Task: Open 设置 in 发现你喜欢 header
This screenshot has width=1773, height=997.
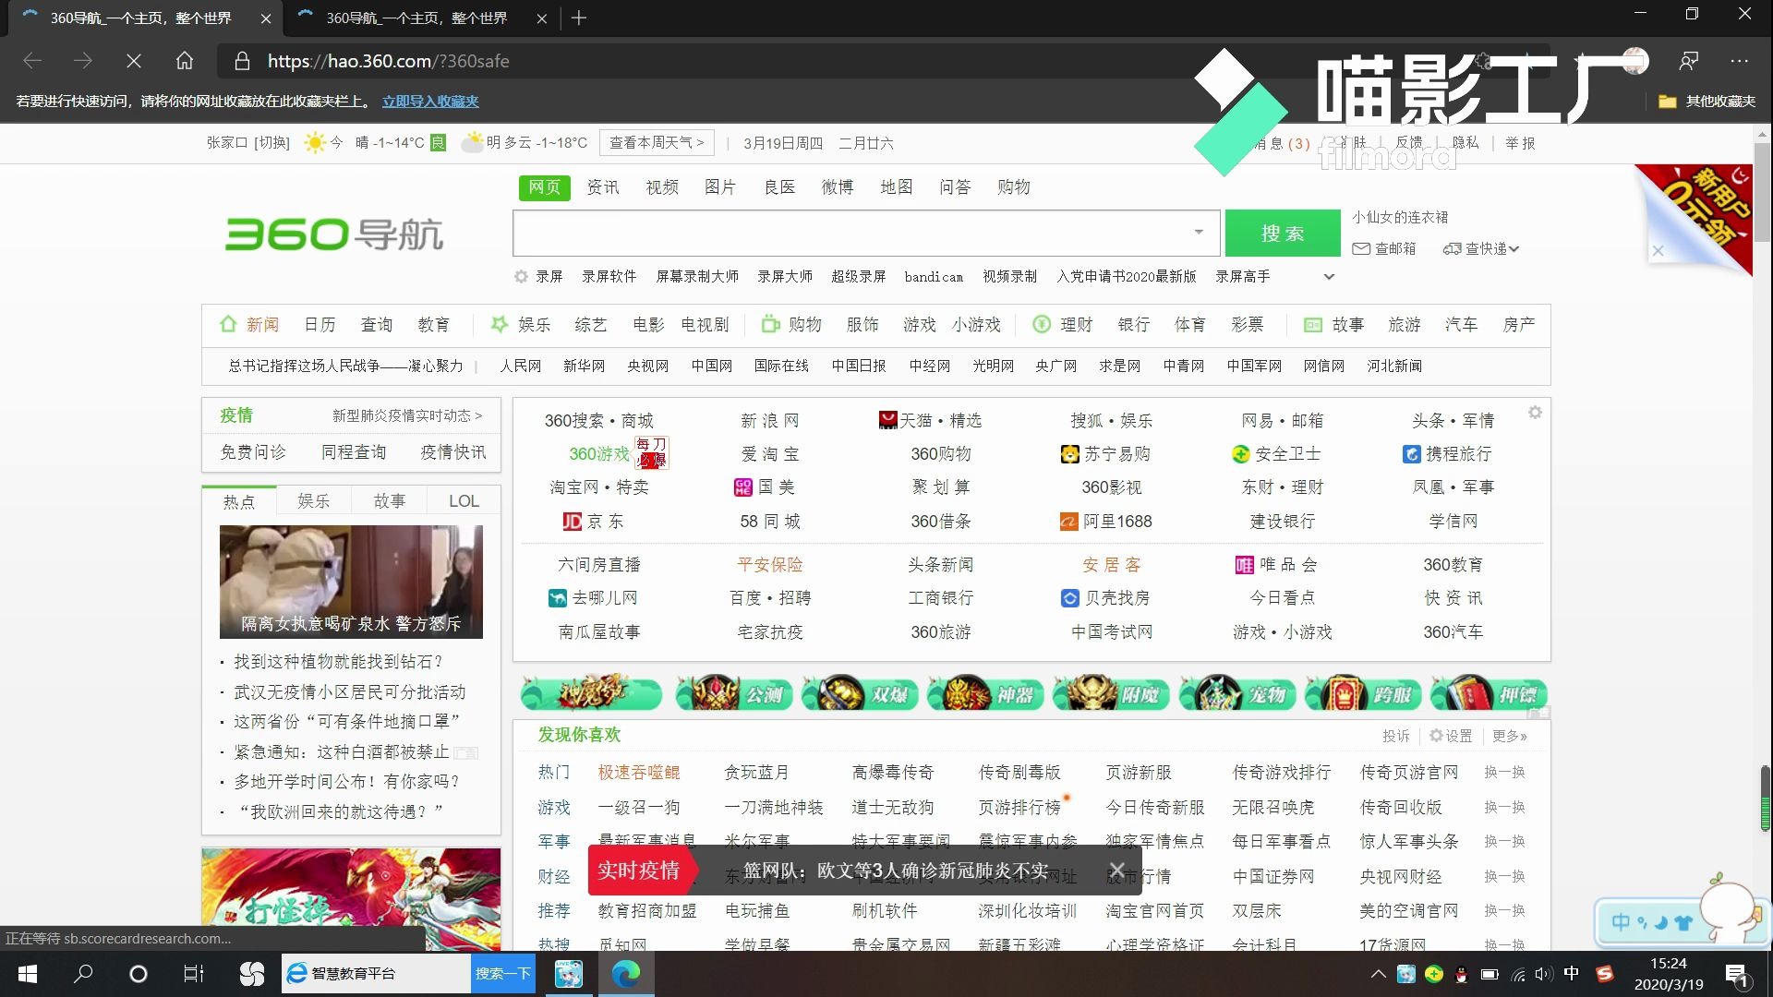Action: [x=1451, y=736]
